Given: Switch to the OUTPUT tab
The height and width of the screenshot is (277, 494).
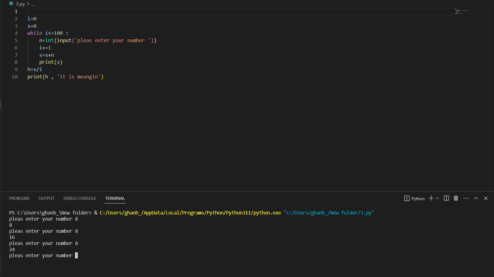Looking at the screenshot, I should pos(46,198).
